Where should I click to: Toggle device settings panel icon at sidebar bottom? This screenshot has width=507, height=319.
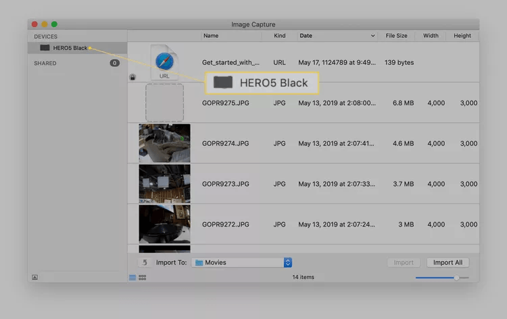[x=35, y=277]
